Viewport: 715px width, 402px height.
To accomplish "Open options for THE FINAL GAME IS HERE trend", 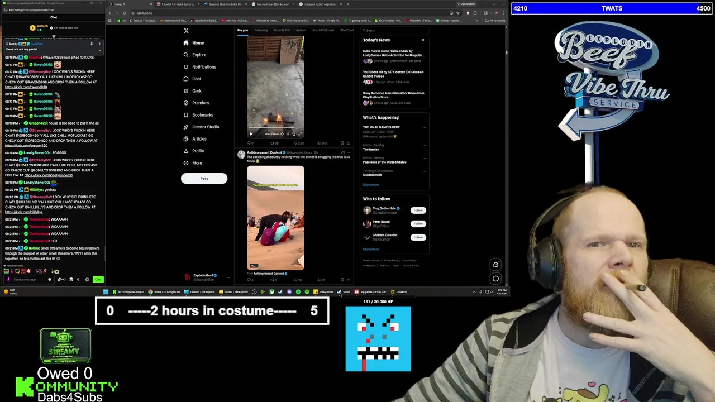I will point(424,127).
